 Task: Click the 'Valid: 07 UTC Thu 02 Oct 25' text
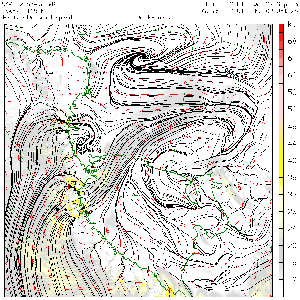tap(250, 11)
